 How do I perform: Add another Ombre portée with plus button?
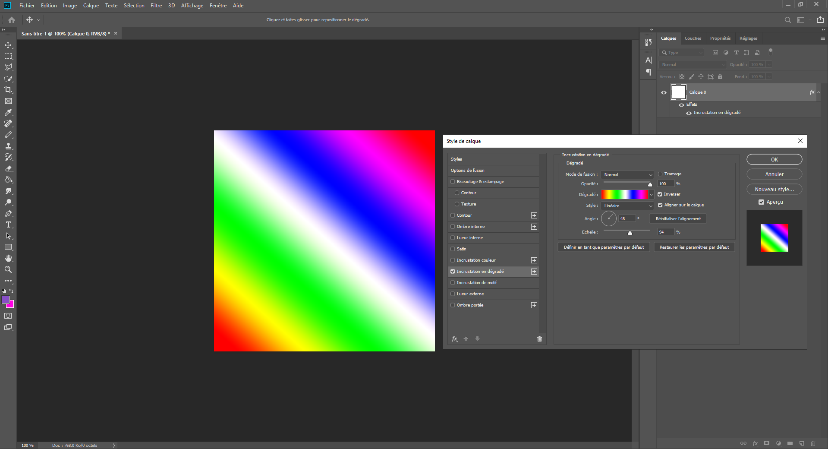click(x=534, y=305)
